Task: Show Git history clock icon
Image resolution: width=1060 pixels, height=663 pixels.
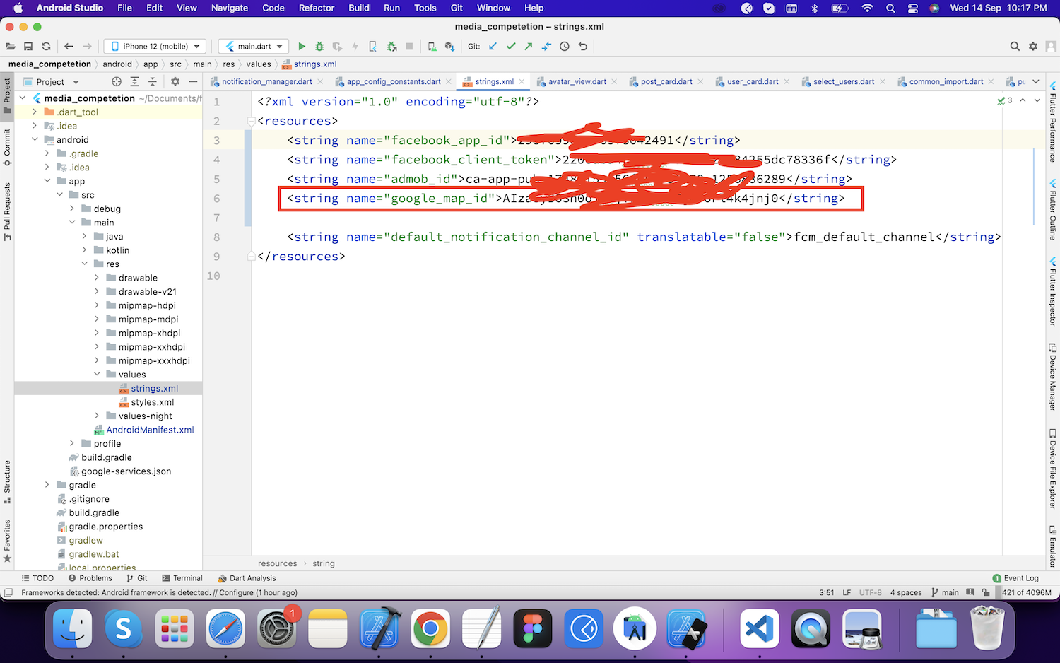Action: 565,47
